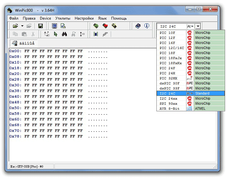Select highlighted I2C 24C Standard entry
This screenshot has width=227, height=178.
point(191,93)
